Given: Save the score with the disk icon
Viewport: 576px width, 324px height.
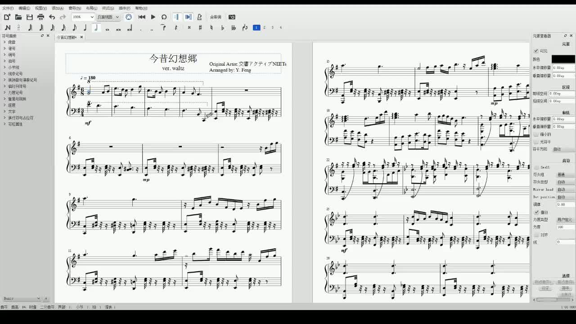Looking at the screenshot, I should 30,17.
